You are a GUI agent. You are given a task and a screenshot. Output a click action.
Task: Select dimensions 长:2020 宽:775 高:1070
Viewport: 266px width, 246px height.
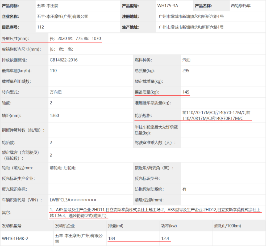coord(75,38)
